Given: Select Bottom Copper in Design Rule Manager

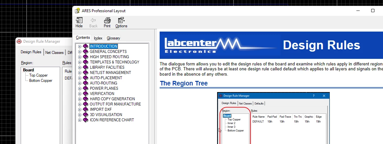Looking at the screenshot, I should [x=41, y=81].
